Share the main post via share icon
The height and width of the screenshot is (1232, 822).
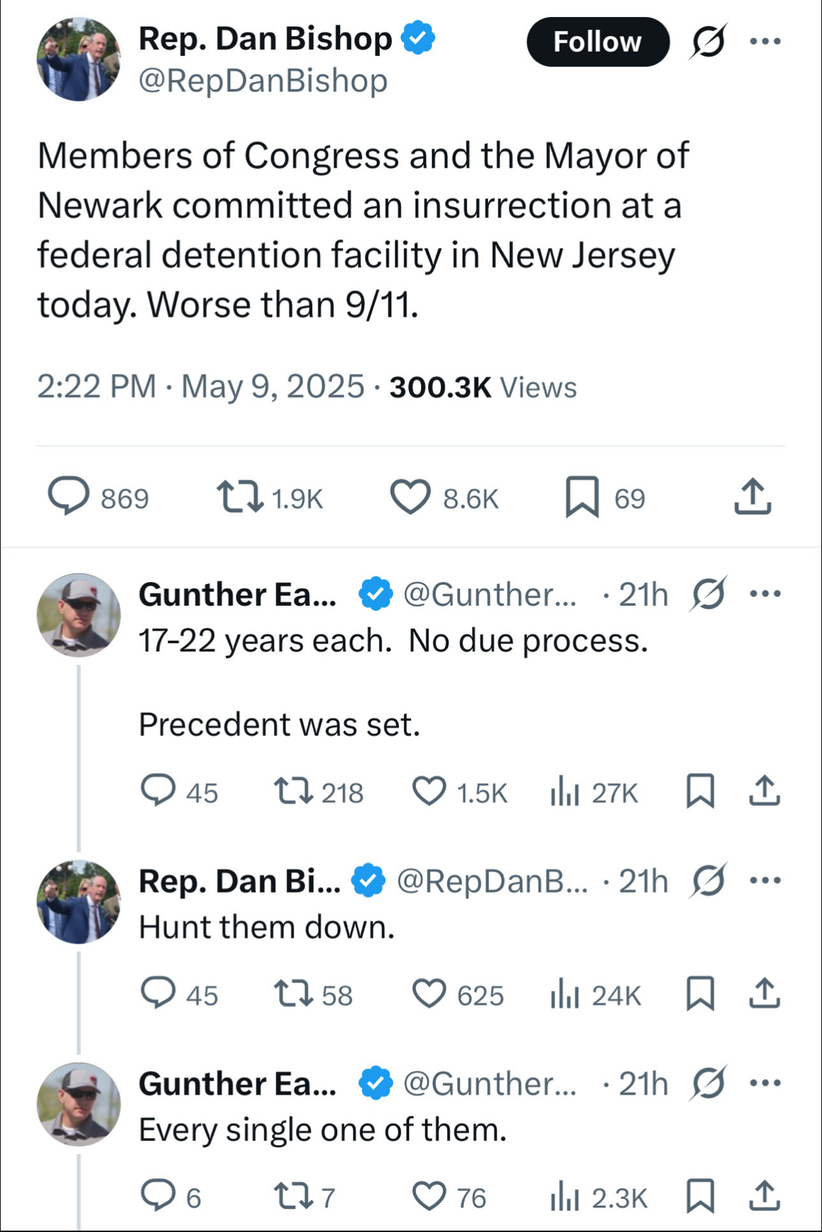752,497
